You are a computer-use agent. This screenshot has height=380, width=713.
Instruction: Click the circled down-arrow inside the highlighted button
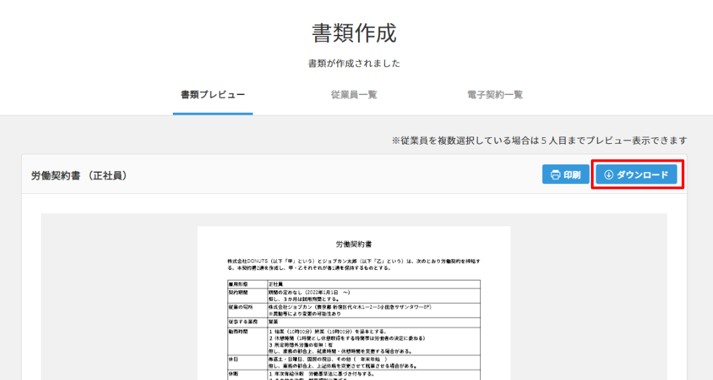click(608, 175)
